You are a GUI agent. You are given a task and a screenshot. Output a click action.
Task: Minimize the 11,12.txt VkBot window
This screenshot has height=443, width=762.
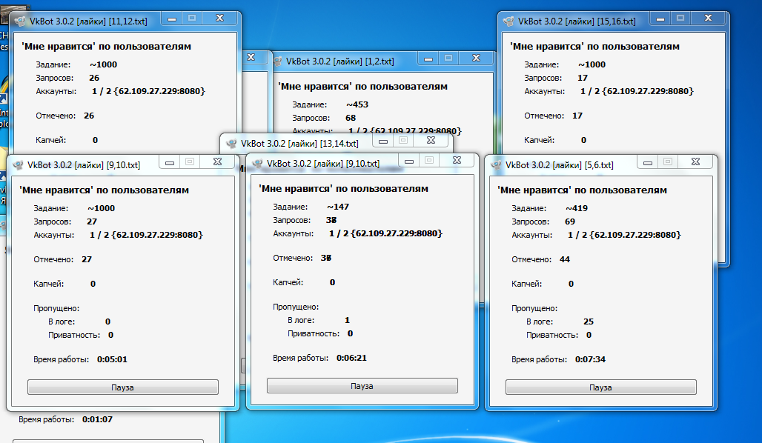pos(171,19)
